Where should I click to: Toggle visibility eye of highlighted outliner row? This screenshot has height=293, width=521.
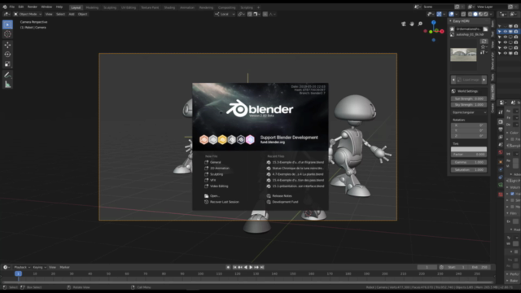[x=506, y=32]
